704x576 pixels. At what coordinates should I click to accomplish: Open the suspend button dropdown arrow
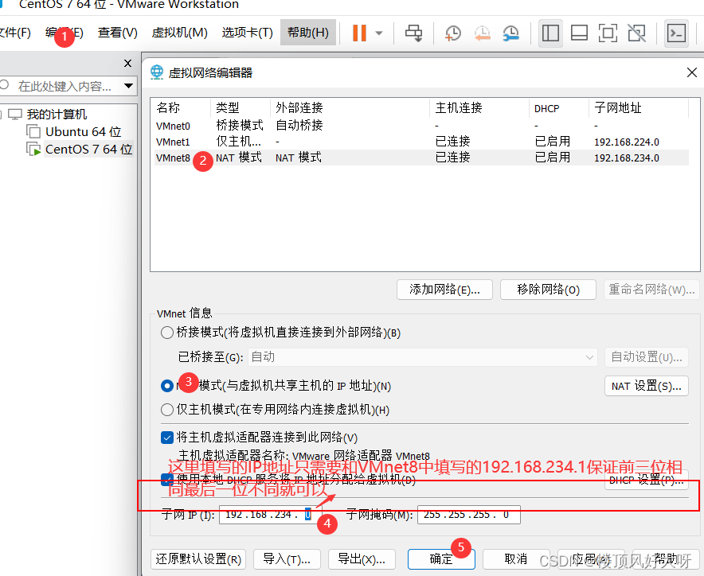coord(377,33)
